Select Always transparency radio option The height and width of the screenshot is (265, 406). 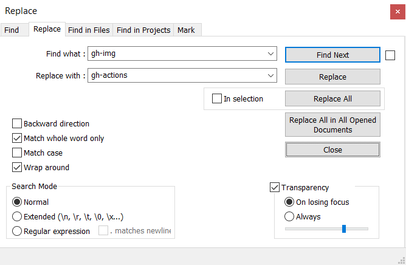[289, 216]
